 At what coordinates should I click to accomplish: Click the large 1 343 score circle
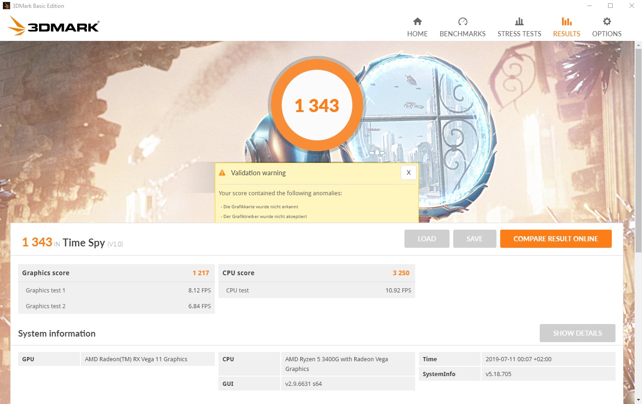[x=317, y=106]
